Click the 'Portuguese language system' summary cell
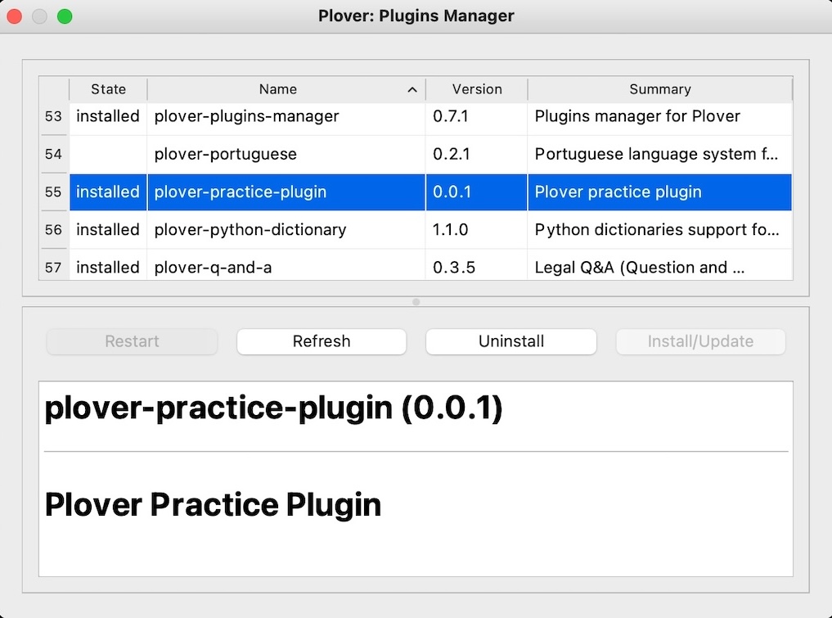 click(x=660, y=154)
